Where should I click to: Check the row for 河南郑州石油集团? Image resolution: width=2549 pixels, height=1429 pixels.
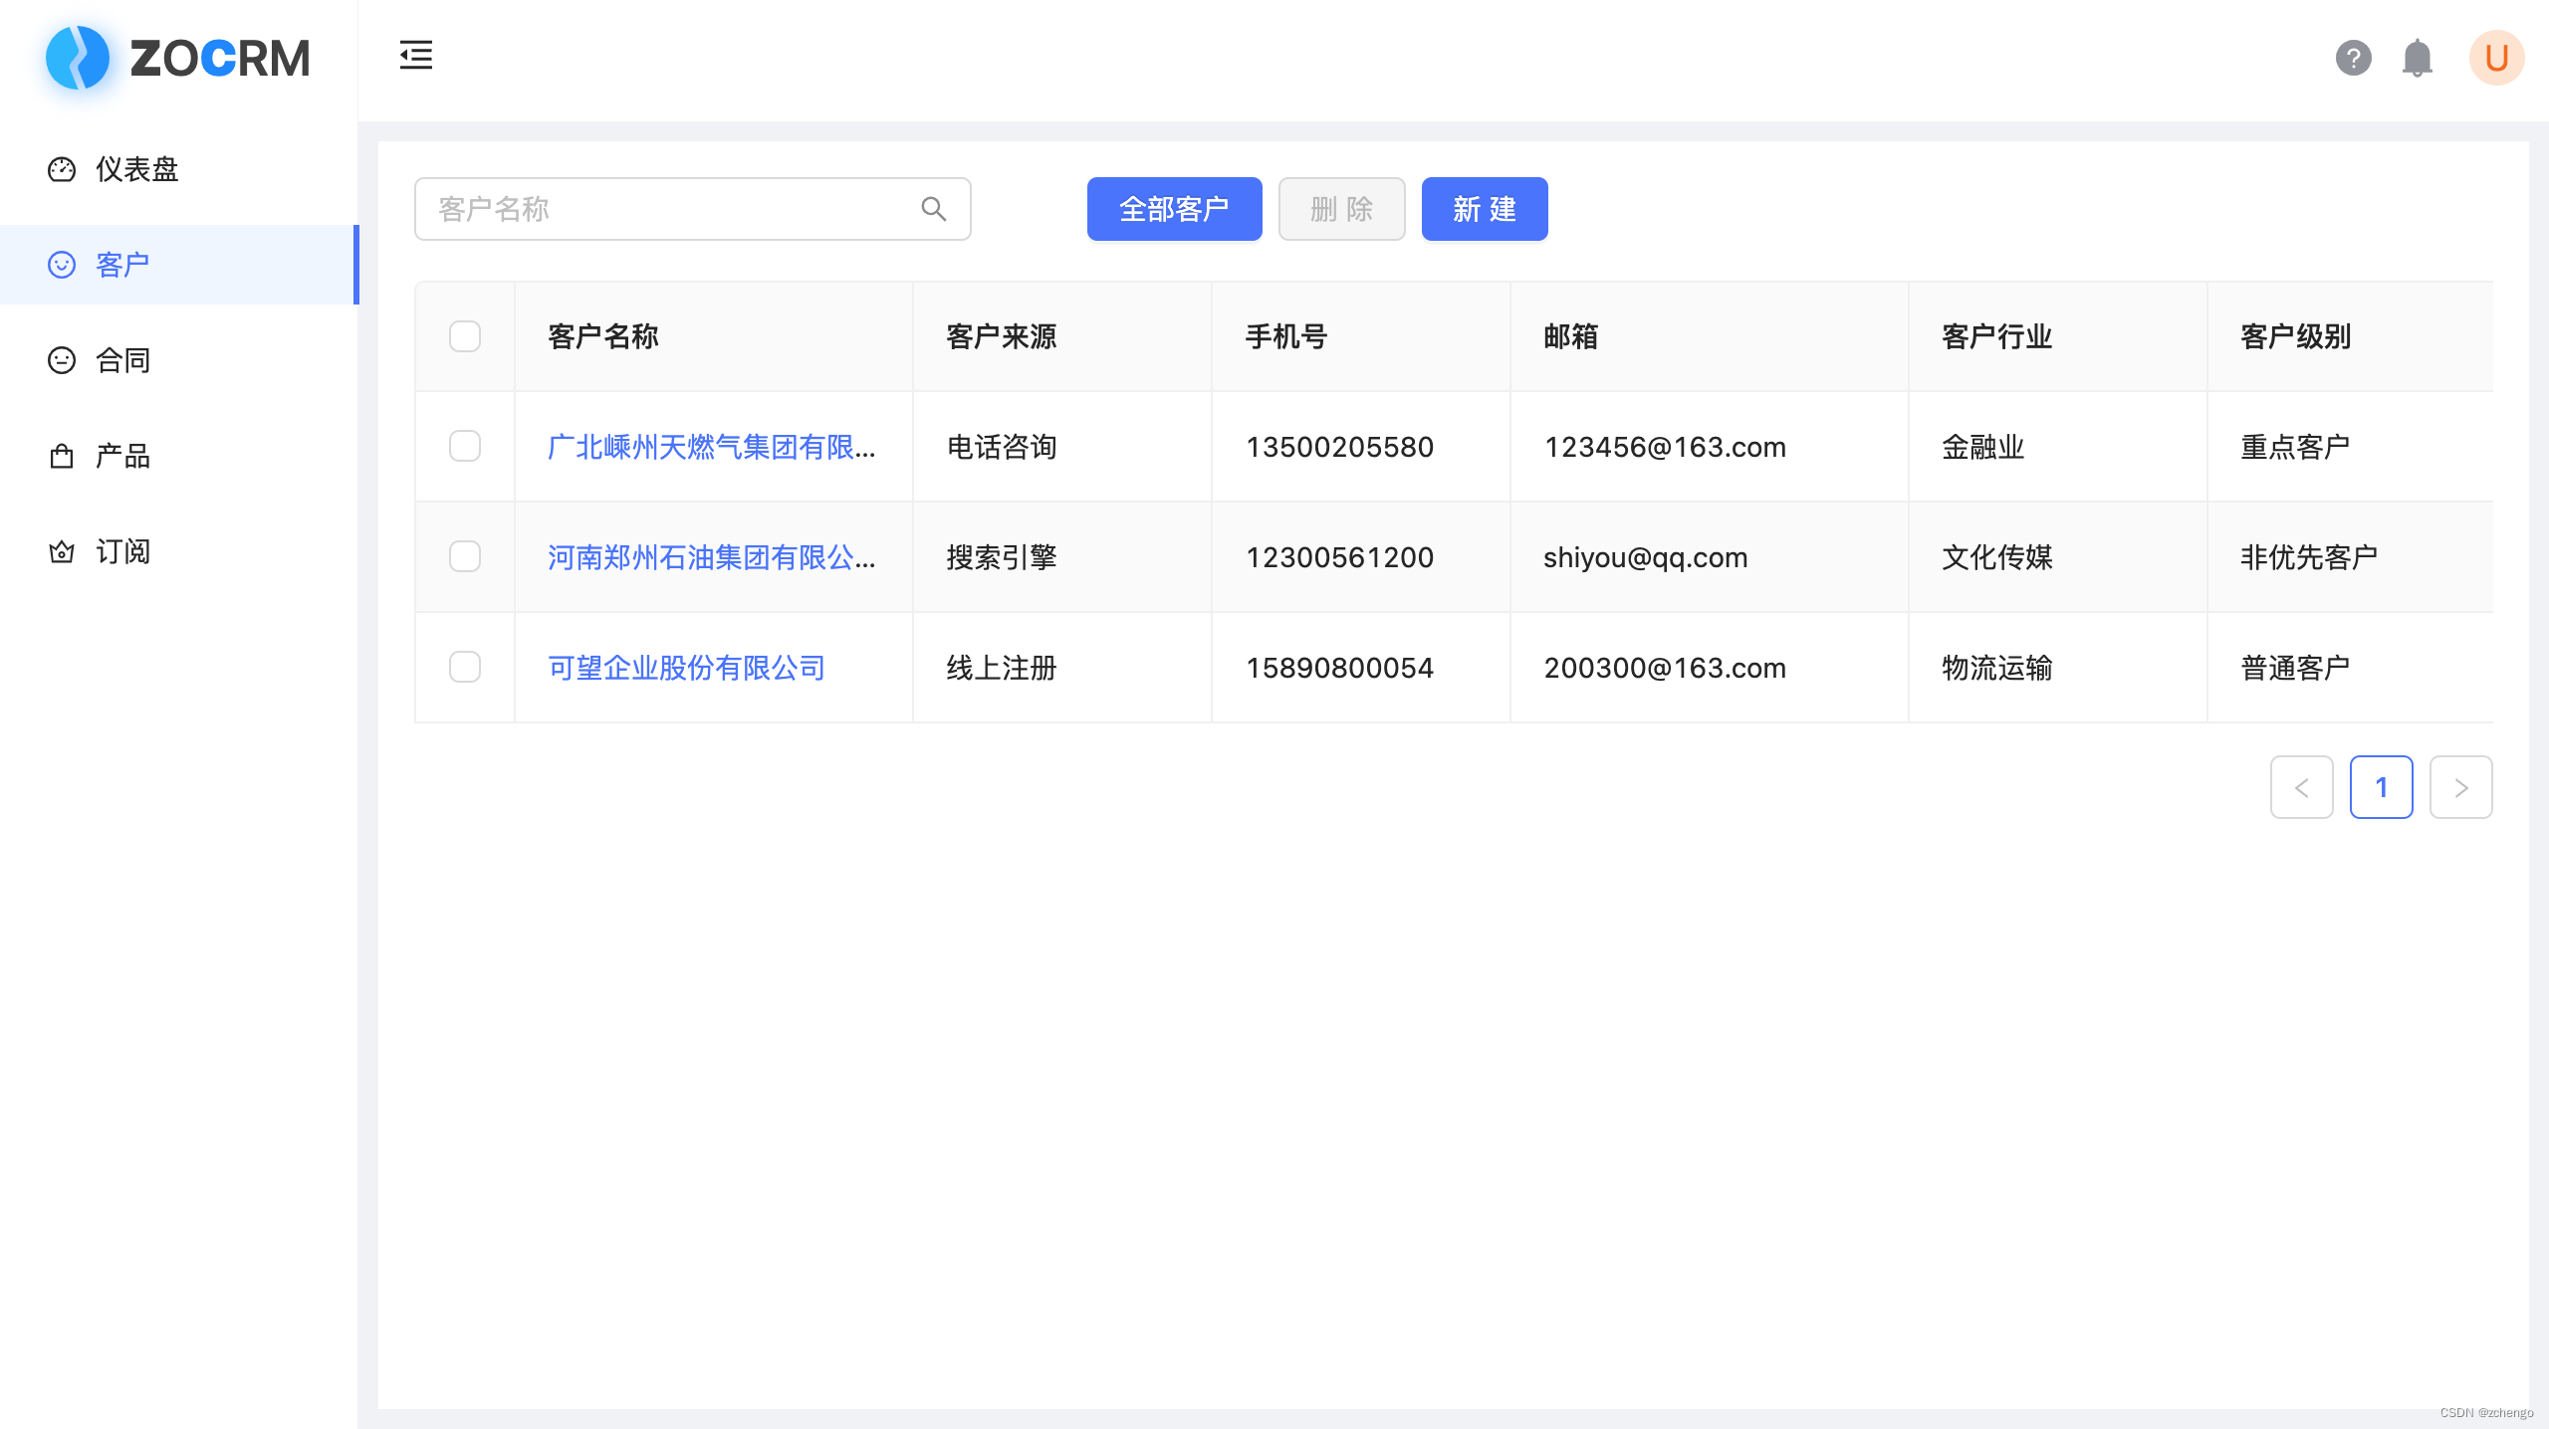(465, 556)
